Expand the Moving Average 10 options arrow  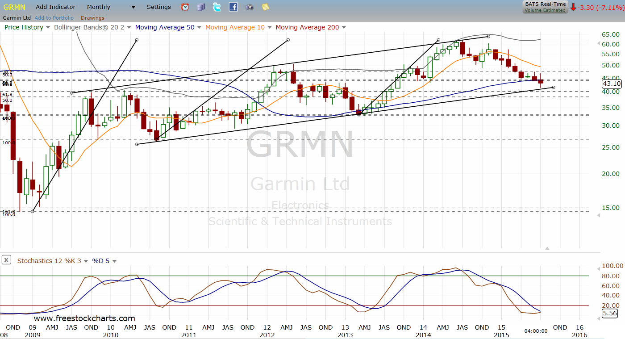click(x=269, y=28)
